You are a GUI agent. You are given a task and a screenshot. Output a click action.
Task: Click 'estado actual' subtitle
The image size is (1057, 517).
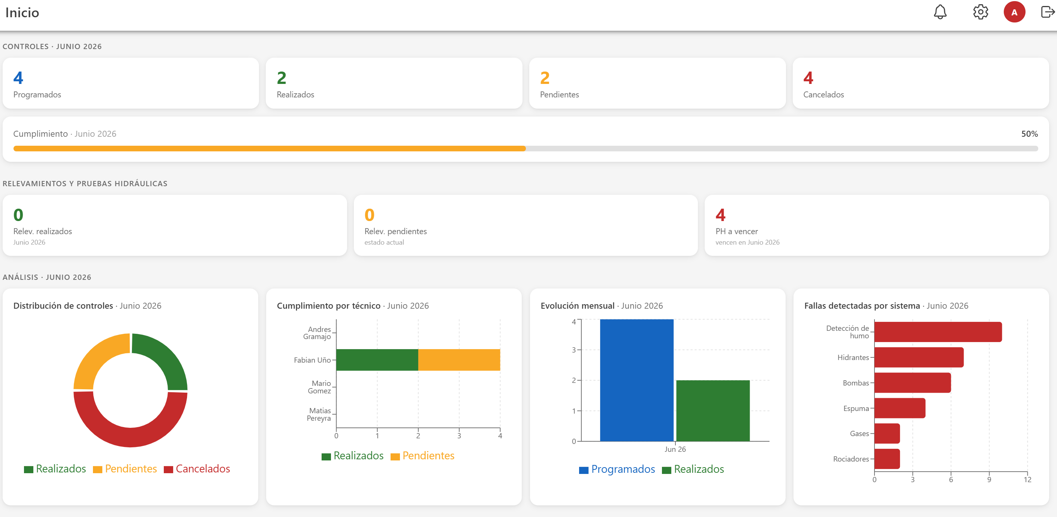[x=384, y=242]
